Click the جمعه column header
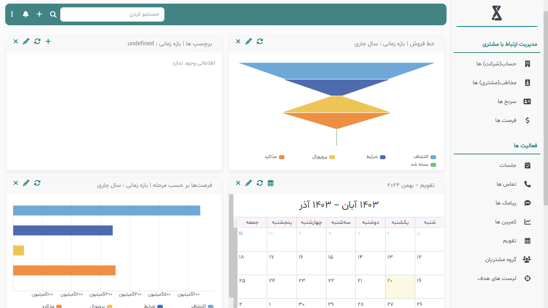Viewport: 548px width, 308px height. 252,222
